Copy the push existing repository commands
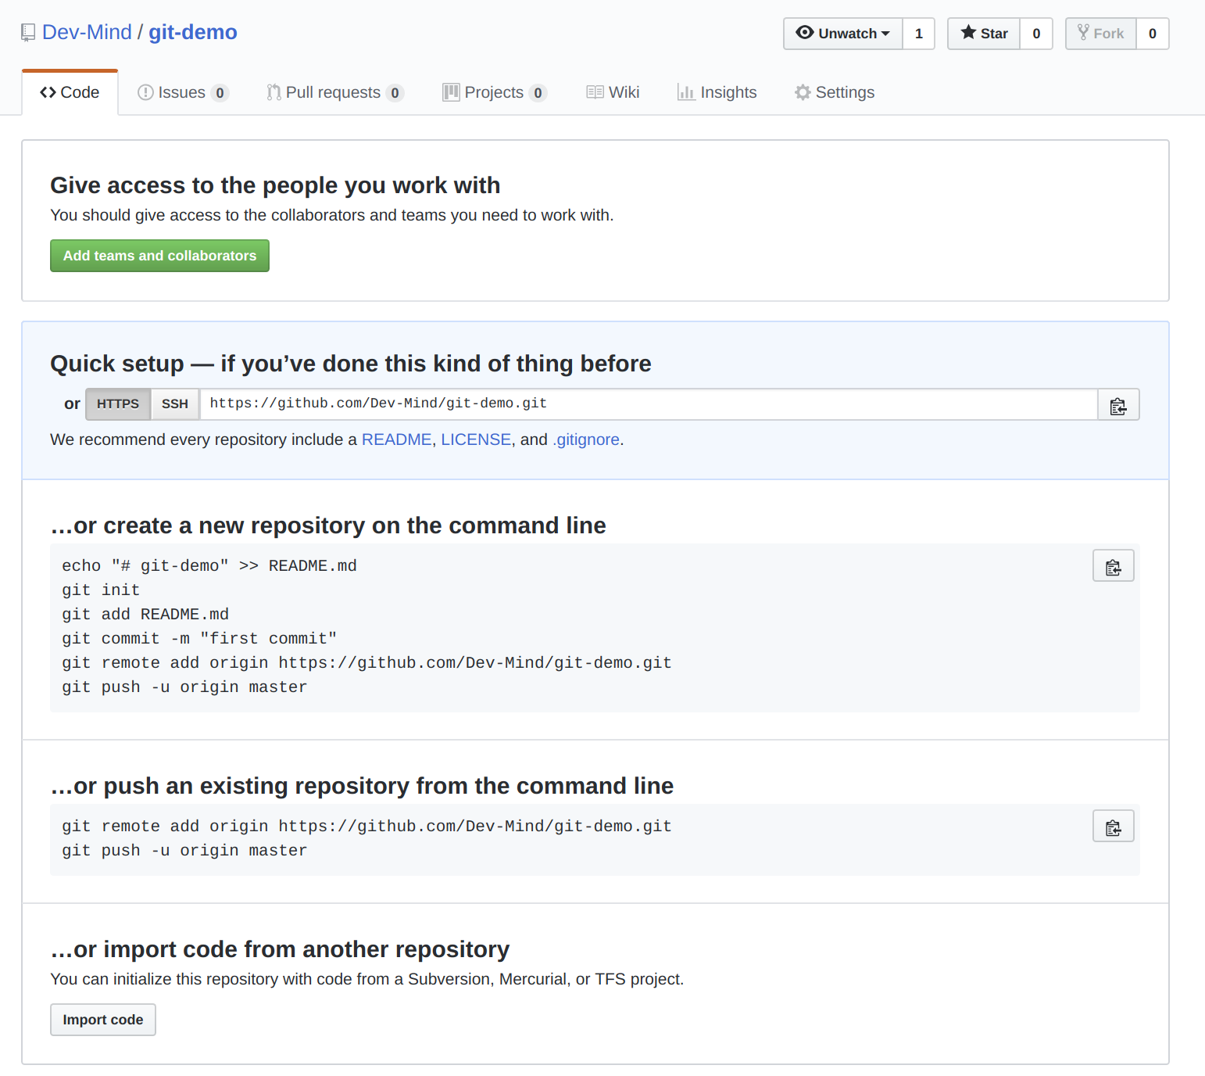This screenshot has height=1076, width=1205. pyautogui.click(x=1113, y=827)
